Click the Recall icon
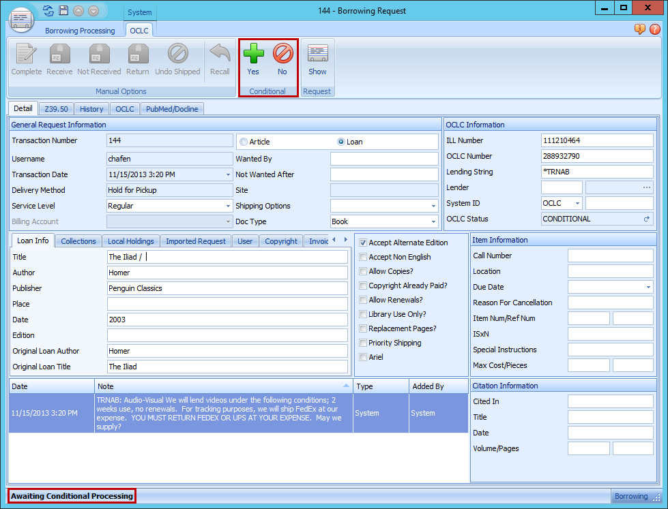 coord(218,60)
